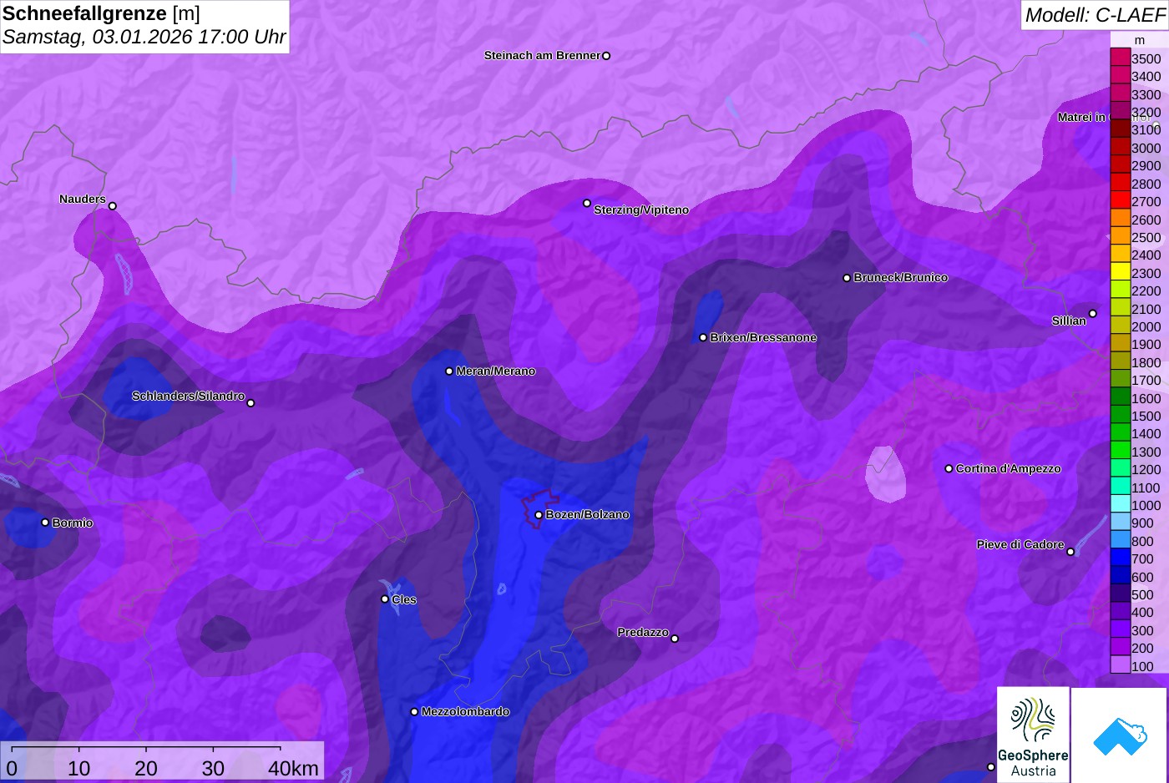This screenshot has height=783, width=1169.
Task: Select the Cortina d'Ampezzo marker dot
Action: [x=949, y=469]
